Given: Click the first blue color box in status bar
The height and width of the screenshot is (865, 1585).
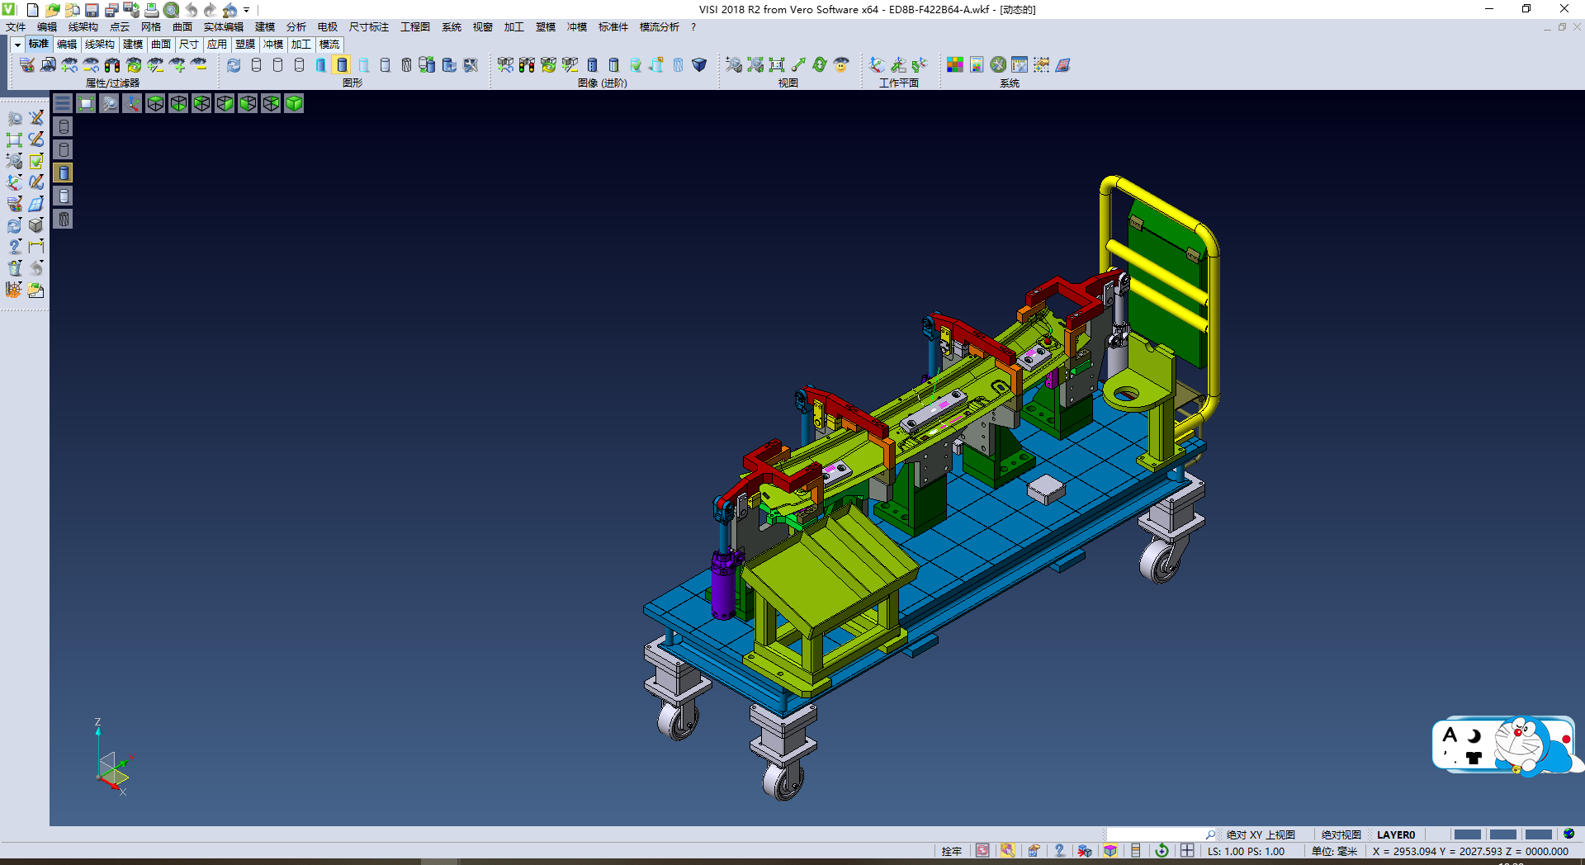Looking at the screenshot, I should [x=1467, y=834].
